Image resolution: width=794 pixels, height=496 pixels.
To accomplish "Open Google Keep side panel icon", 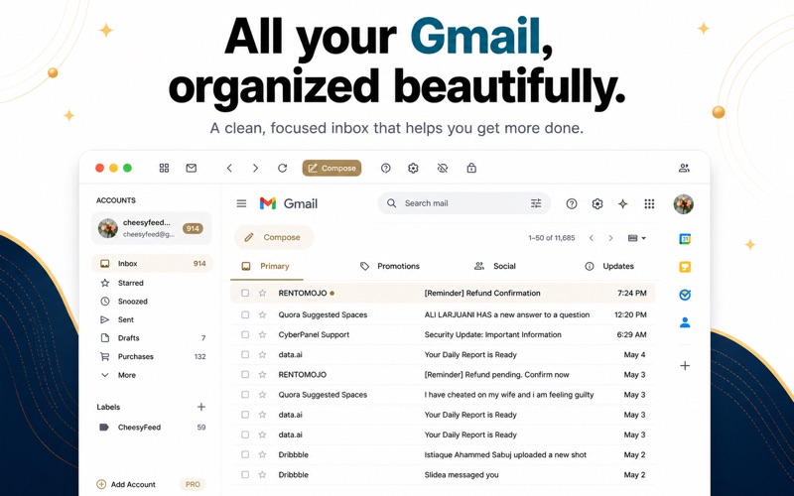I will (x=685, y=267).
